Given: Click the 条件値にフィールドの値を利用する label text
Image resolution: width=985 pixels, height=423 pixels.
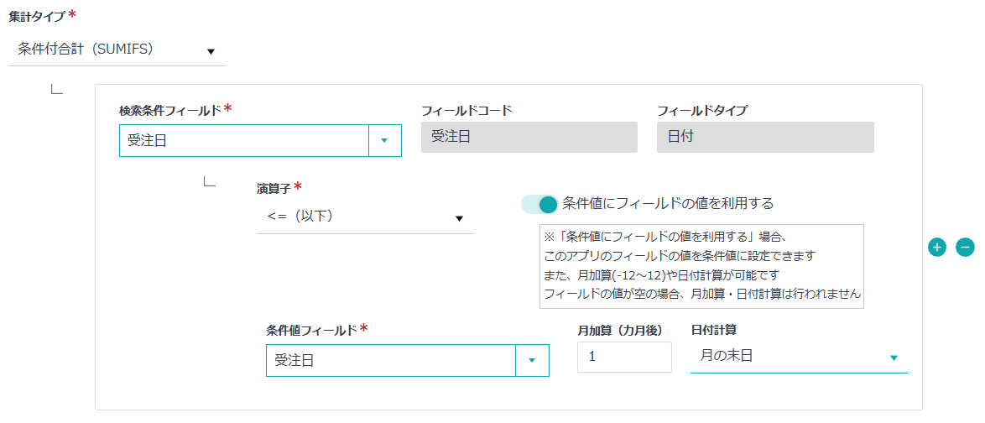Looking at the screenshot, I should click(x=668, y=203).
